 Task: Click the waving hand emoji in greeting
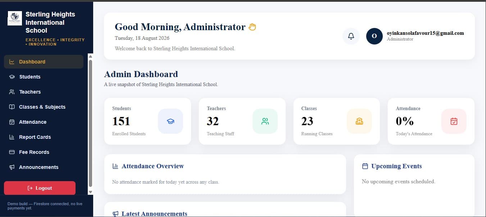tap(253, 27)
